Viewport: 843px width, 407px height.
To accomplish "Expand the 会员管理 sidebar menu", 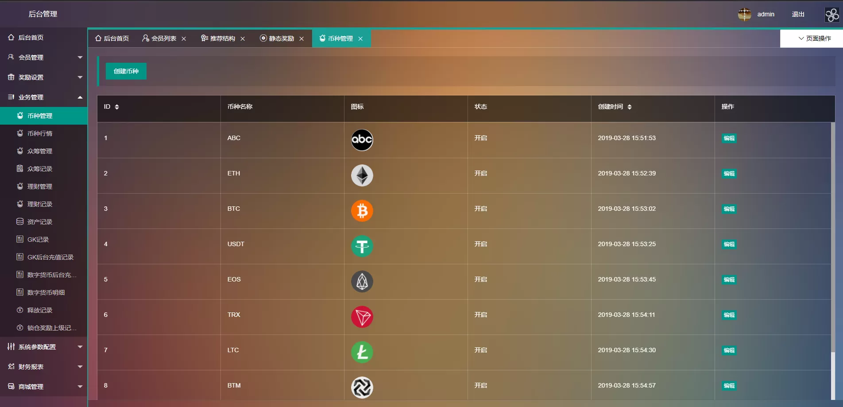I will [43, 57].
